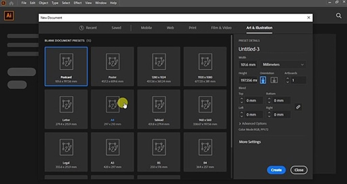Open the File menu
347x184 pixels.
(x=24, y=3)
